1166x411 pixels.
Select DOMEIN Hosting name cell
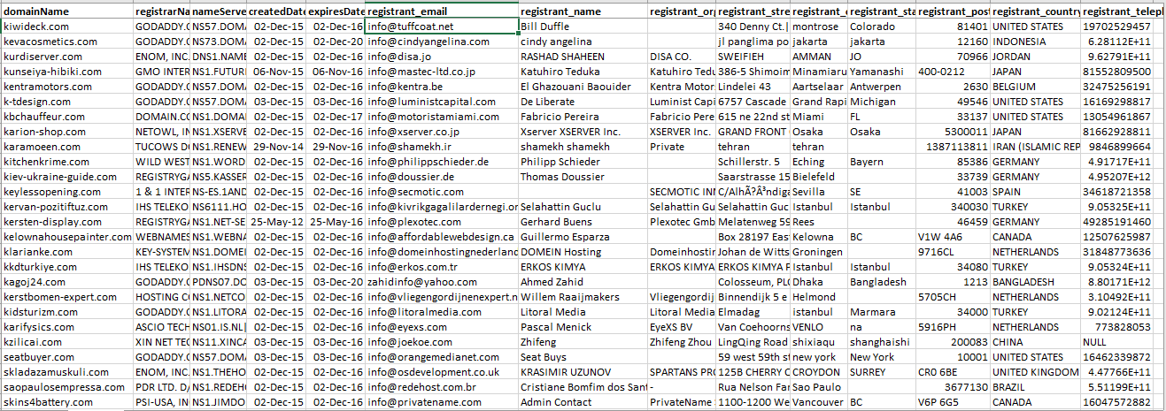coord(583,252)
